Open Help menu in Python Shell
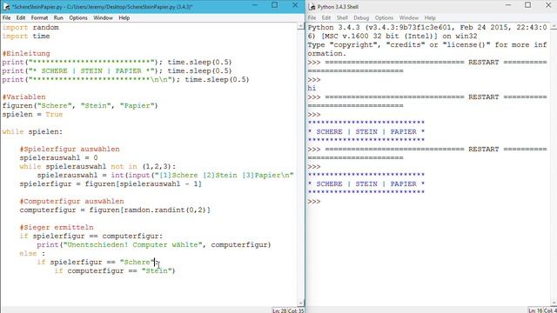 point(430,17)
